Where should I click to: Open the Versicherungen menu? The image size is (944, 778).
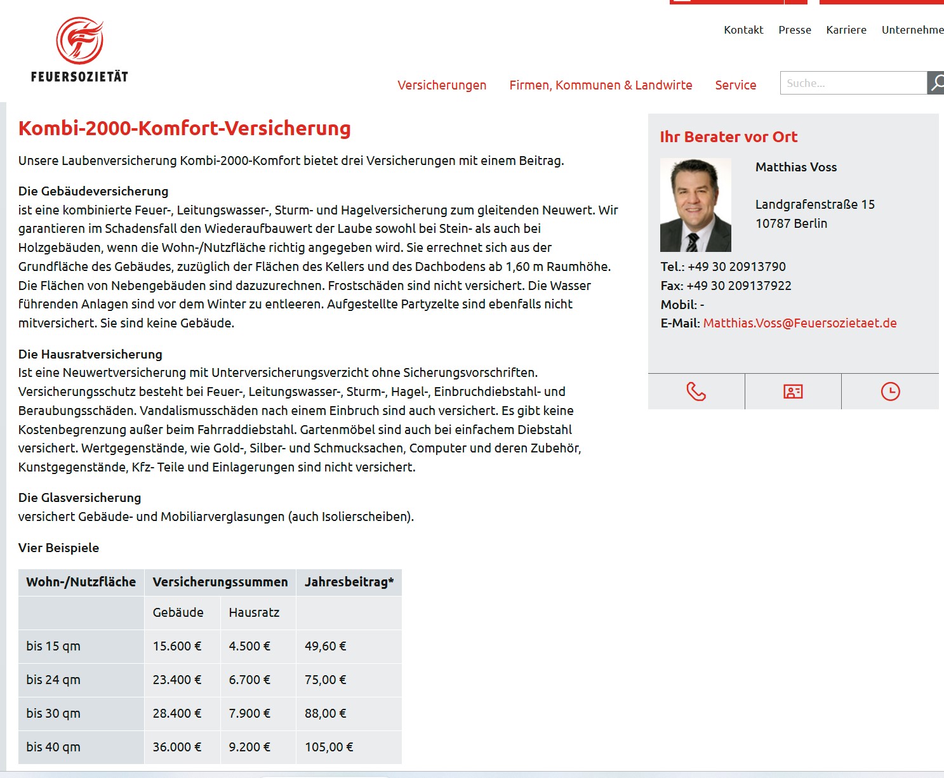coord(442,85)
